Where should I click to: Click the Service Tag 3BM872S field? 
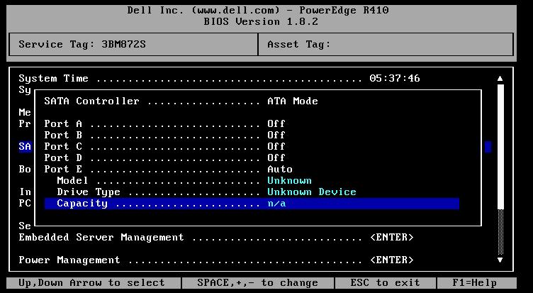(x=133, y=44)
